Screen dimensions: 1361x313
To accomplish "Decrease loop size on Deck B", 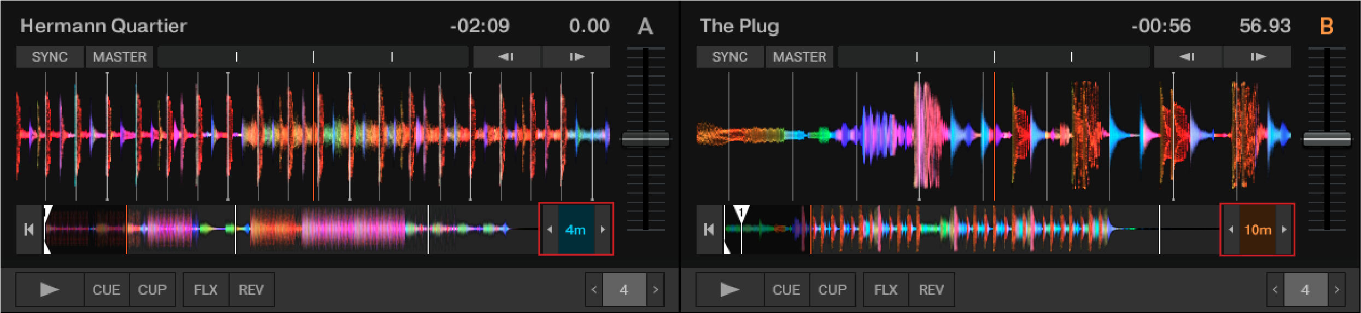I will click(1275, 290).
